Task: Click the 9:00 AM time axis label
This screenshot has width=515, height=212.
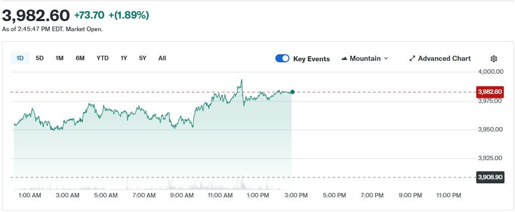Action: point(182,195)
